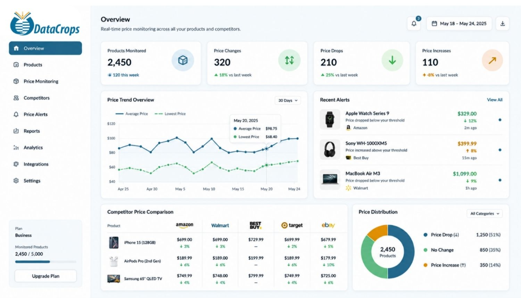Click the '$179.99' eBay AirPods price
Screen dimensions: 521x298
click(328, 258)
